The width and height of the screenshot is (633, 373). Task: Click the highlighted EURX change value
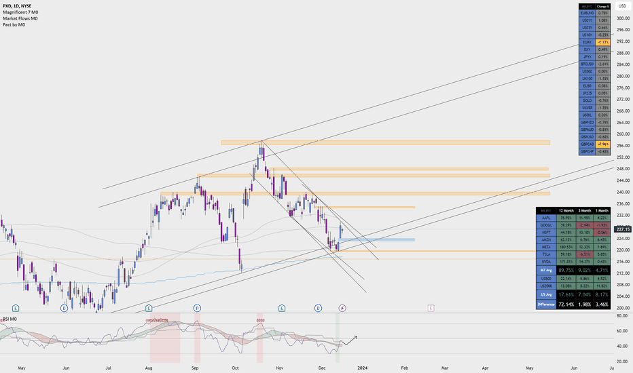[602, 42]
